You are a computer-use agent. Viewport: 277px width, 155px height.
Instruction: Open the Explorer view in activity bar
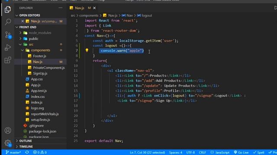(x=8, y=9)
